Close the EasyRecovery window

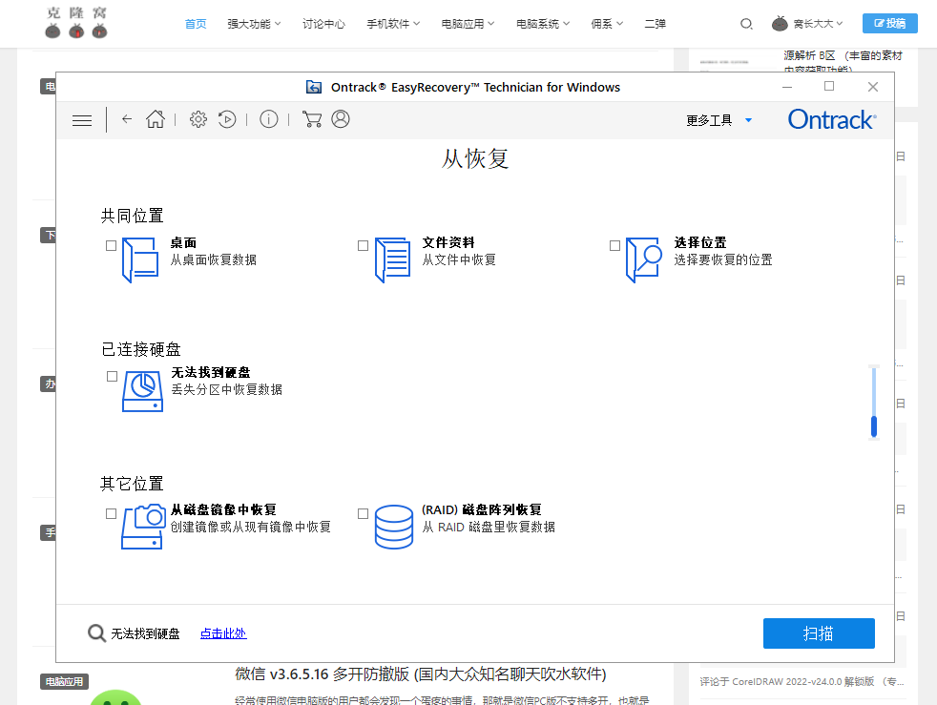click(872, 87)
